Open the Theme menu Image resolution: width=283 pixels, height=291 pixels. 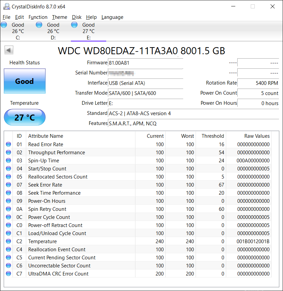59,17
